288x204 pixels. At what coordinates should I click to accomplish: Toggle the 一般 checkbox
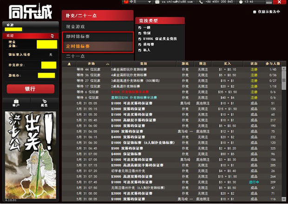[140, 28]
